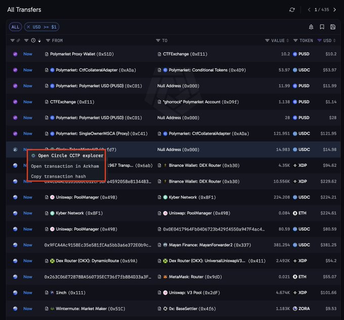Choose Open Circle CCTP explorer menu item
The height and width of the screenshot is (320, 344).
click(66, 156)
